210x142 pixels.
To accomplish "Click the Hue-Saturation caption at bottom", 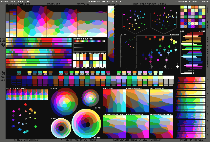I will coord(27,140).
